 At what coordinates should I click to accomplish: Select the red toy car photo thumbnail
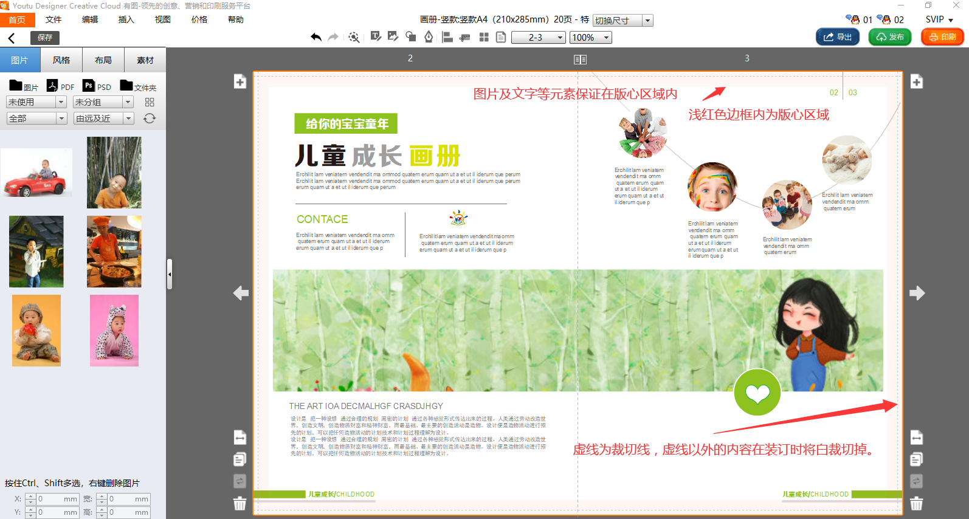[36, 174]
